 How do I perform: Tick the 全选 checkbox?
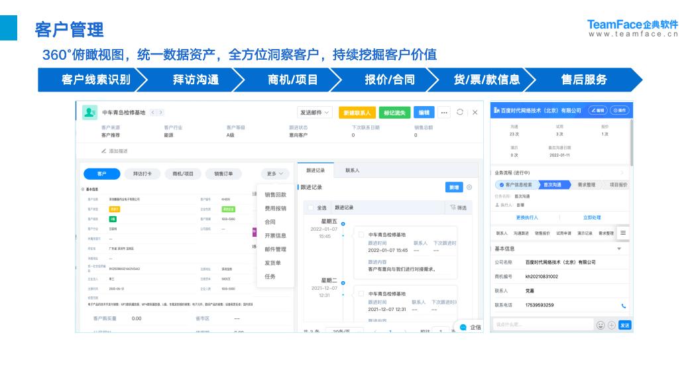click(x=311, y=208)
